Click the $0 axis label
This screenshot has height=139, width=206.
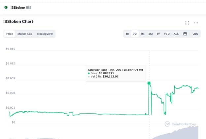(x=14, y=122)
